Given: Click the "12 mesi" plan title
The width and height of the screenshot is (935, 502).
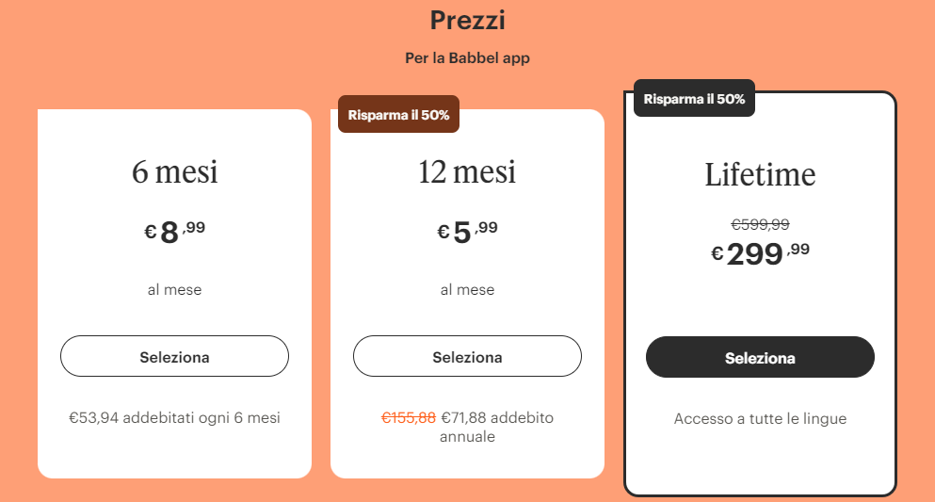Looking at the screenshot, I should [x=467, y=172].
